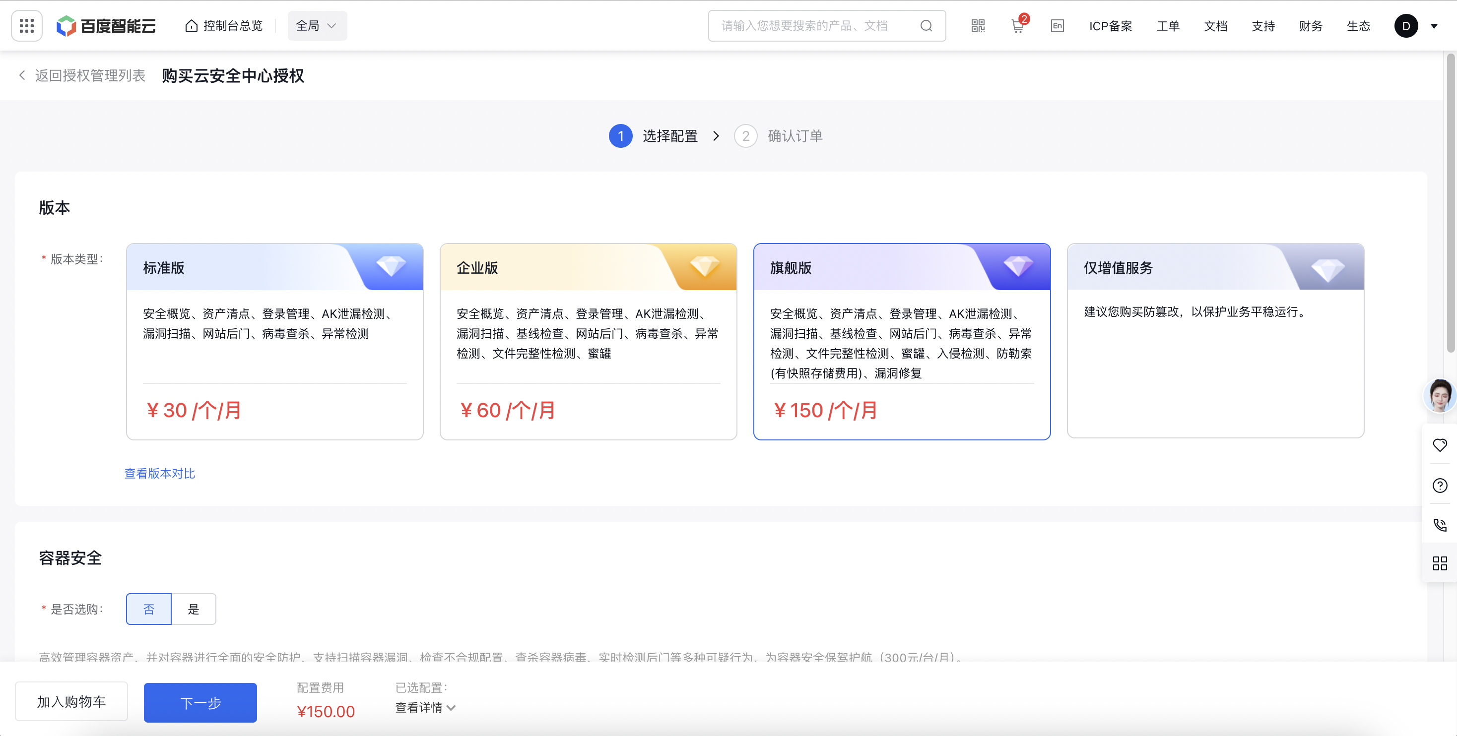Open the product grid menu icon
Image resolution: width=1457 pixels, height=736 pixels.
tap(27, 25)
